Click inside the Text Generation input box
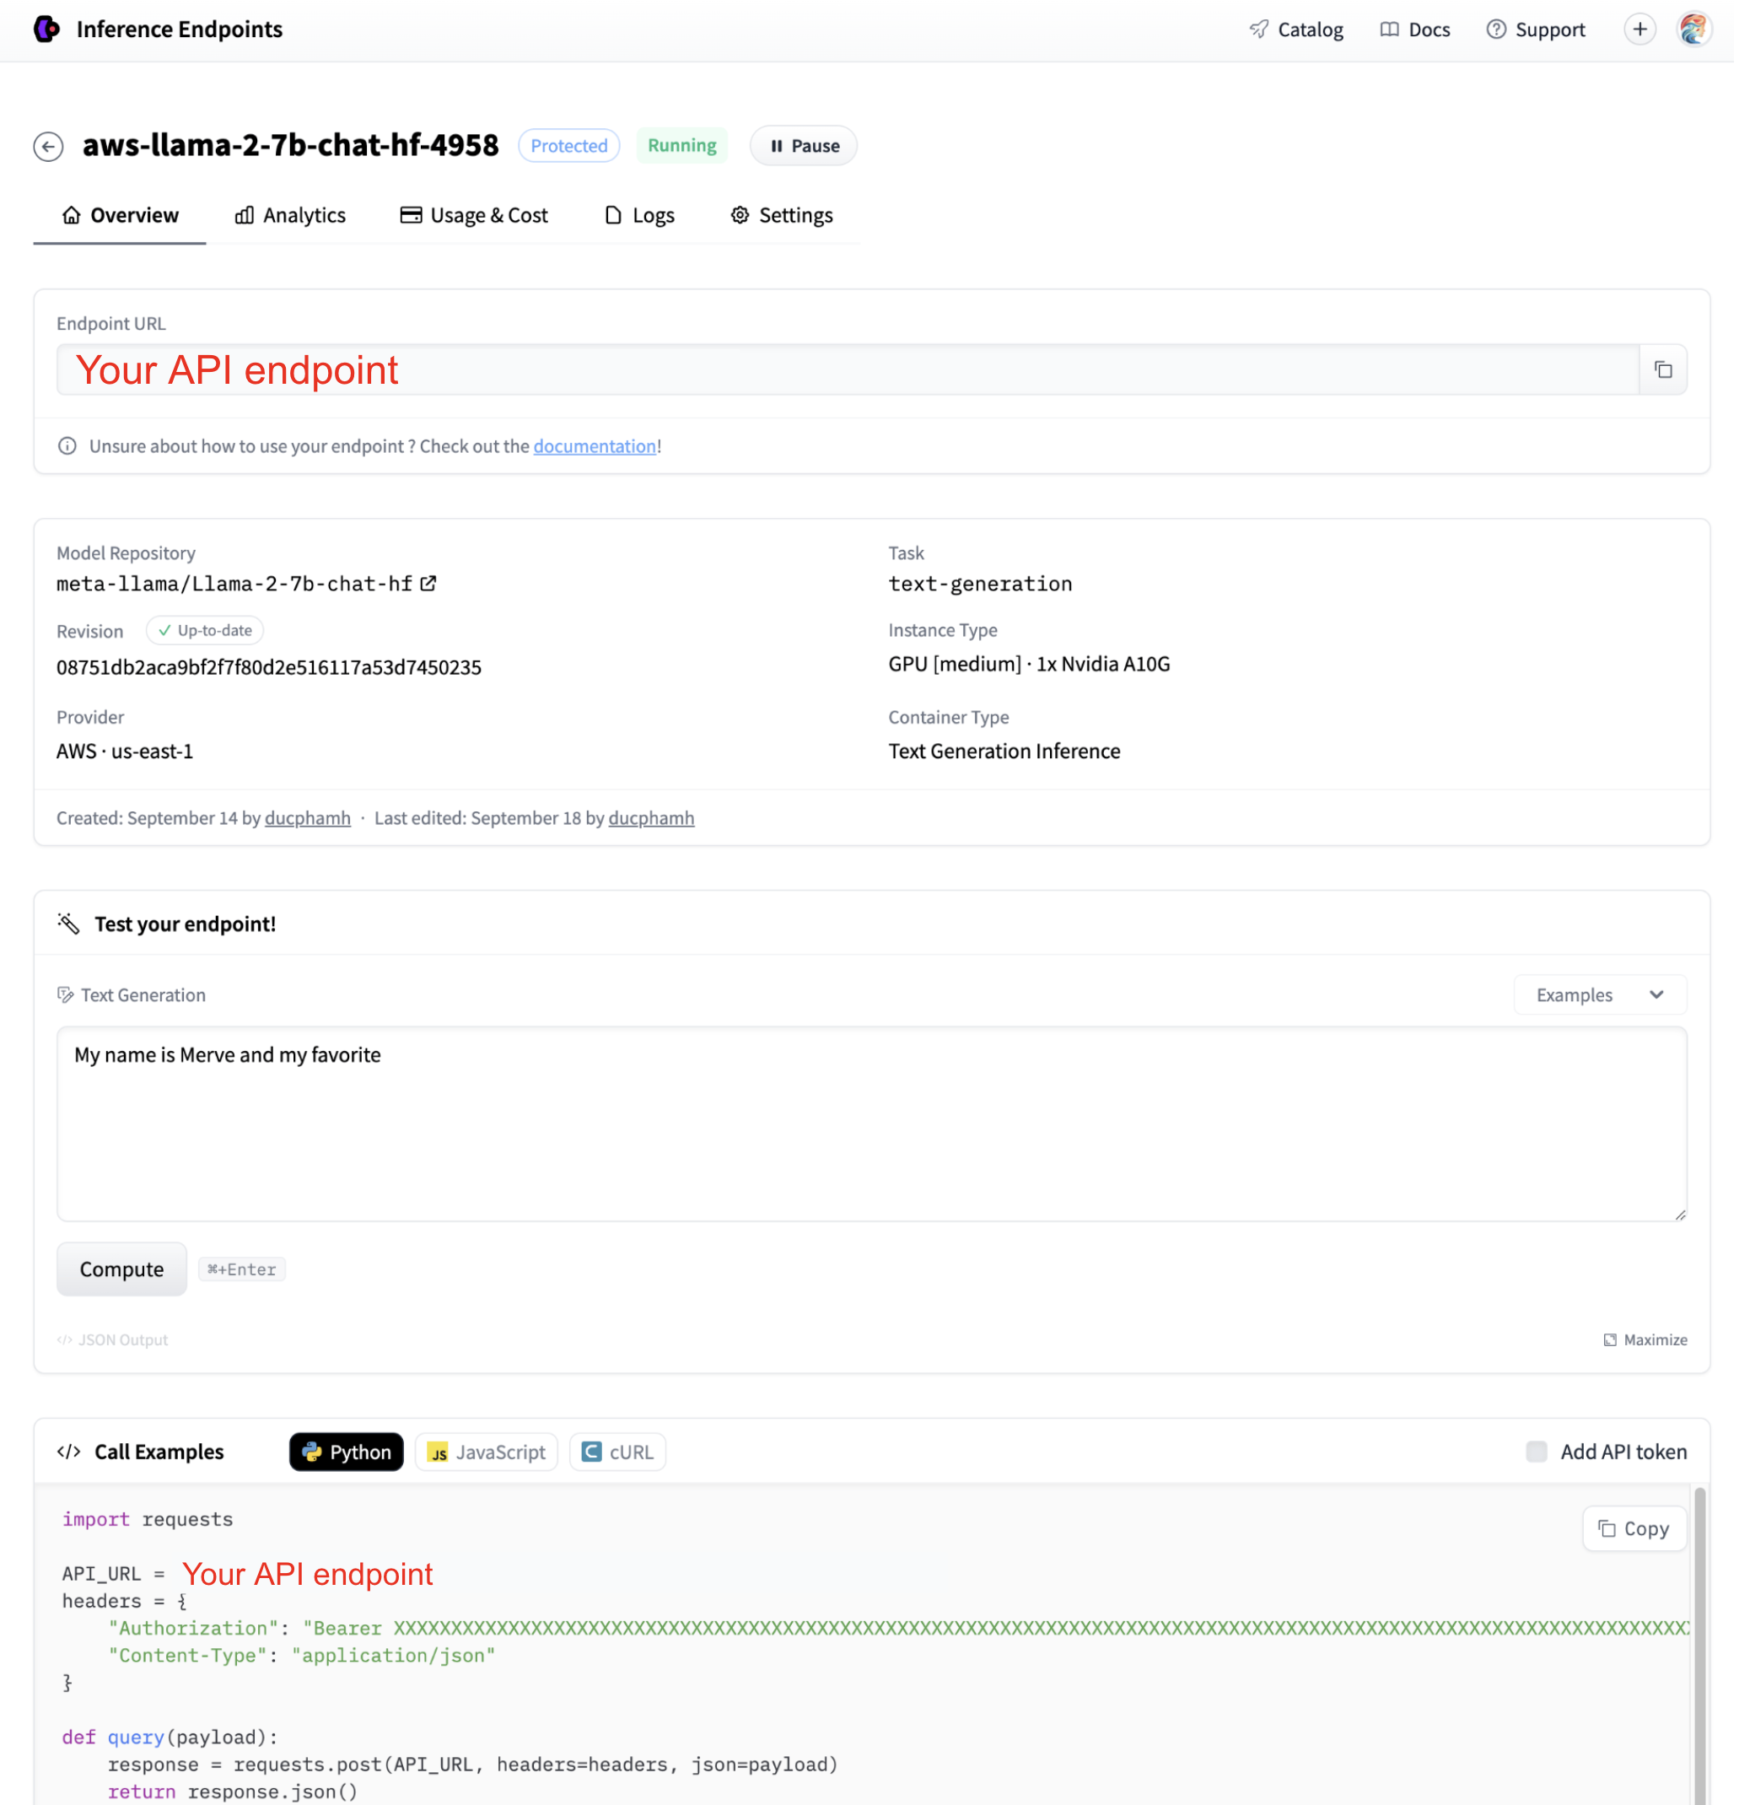Viewport: 1739px width, 1805px height. pos(870,1123)
